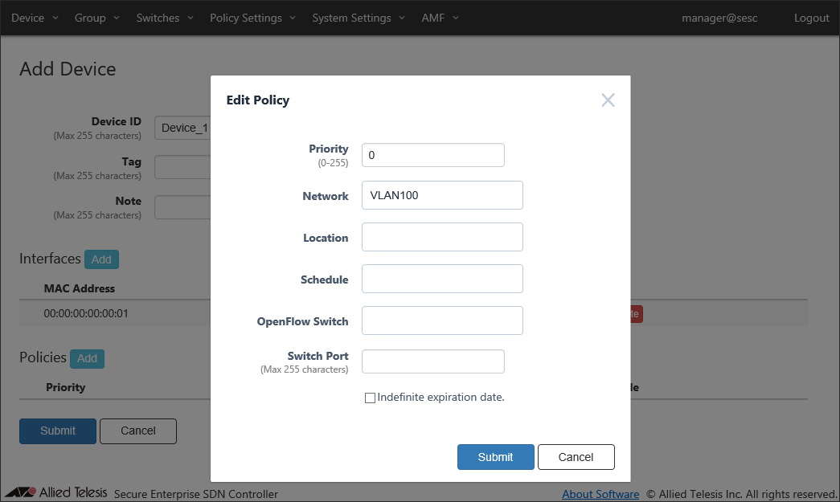Image resolution: width=840 pixels, height=502 pixels.
Task: Expand the AMF menu
Action: pyautogui.click(x=440, y=18)
